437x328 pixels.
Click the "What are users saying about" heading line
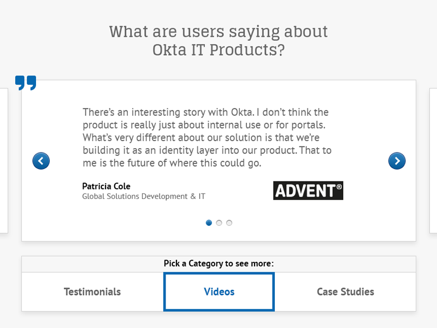point(218,31)
